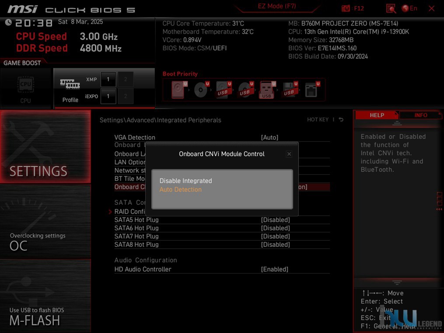
Task: Select the USB CD/DVD boot icon
Action: (246, 89)
